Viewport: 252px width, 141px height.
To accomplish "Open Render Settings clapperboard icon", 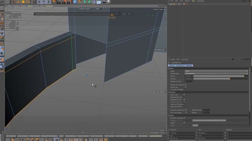I will pyautogui.click(x=69, y=2).
